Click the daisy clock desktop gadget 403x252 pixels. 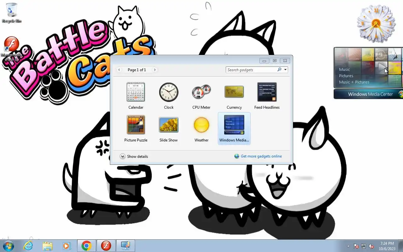[x=376, y=23]
